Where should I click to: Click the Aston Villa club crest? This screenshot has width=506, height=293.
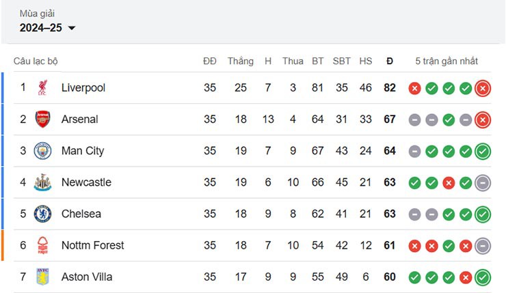tap(42, 277)
